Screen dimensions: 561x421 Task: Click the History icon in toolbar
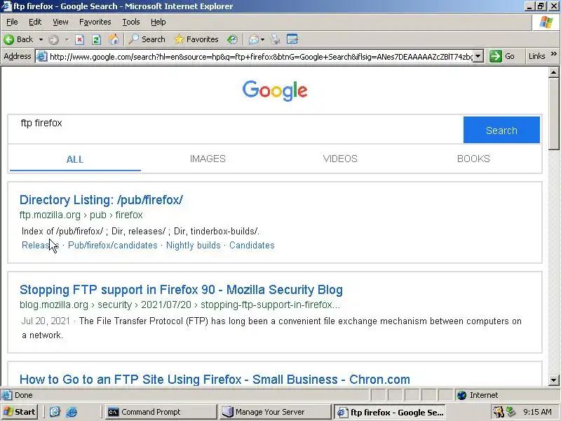(232, 39)
